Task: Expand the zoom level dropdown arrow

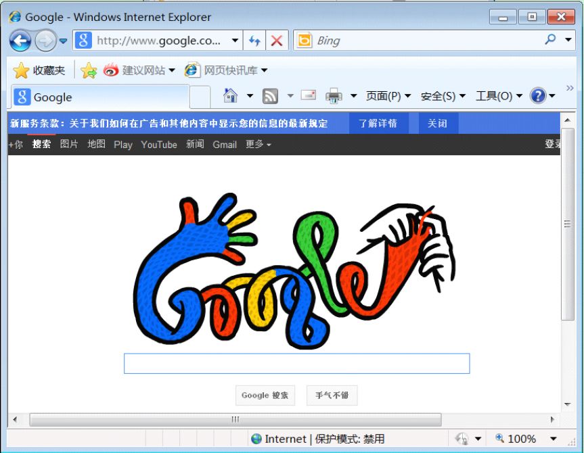Action: point(554,439)
